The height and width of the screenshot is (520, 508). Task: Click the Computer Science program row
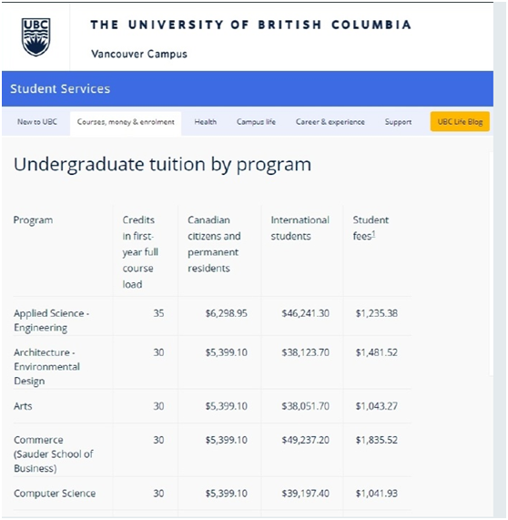pyautogui.click(x=212, y=494)
